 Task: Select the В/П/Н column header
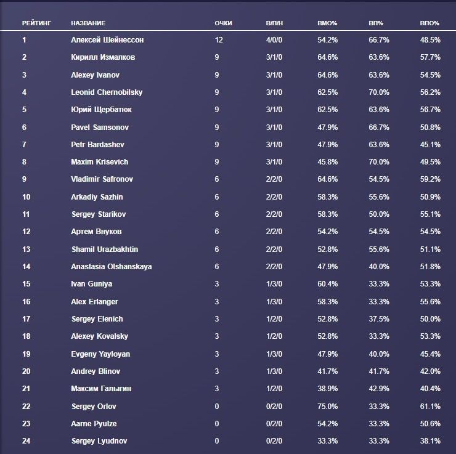pyautogui.click(x=275, y=23)
